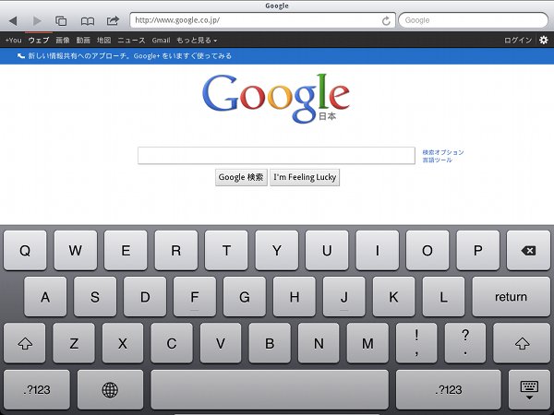Open the tabs pages icon
The width and height of the screenshot is (554, 415).
click(x=61, y=21)
